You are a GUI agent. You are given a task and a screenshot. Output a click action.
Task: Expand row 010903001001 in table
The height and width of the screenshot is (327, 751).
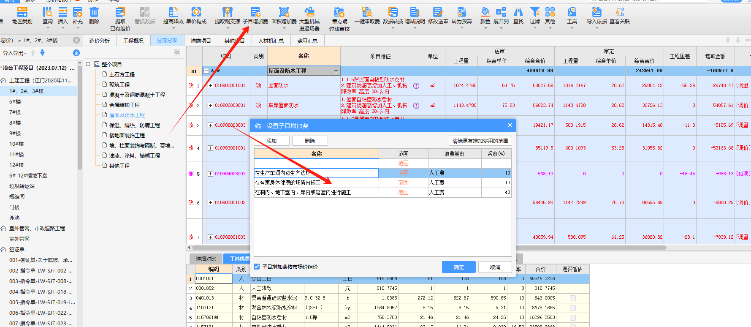click(x=210, y=148)
